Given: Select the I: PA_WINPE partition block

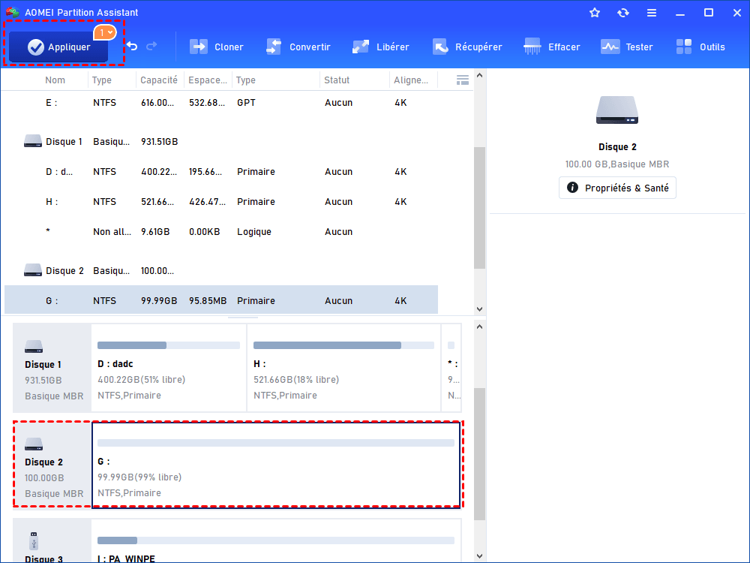Looking at the screenshot, I should coord(276,541).
